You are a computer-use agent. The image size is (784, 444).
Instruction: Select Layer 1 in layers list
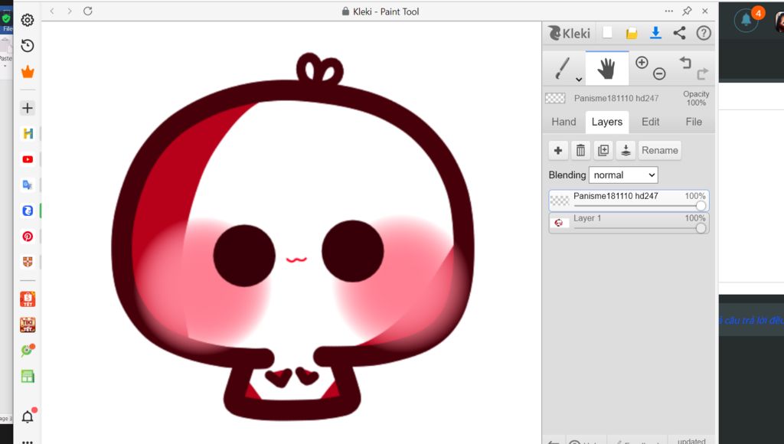click(x=629, y=223)
